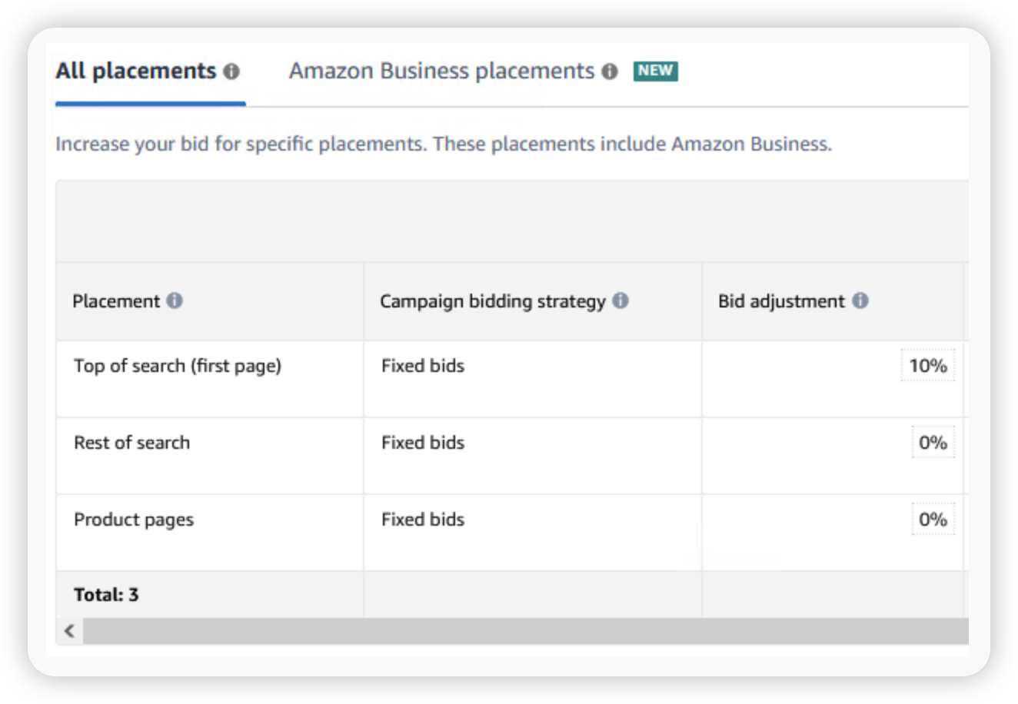Edit the 10% bid adjustment field

point(927,366)
